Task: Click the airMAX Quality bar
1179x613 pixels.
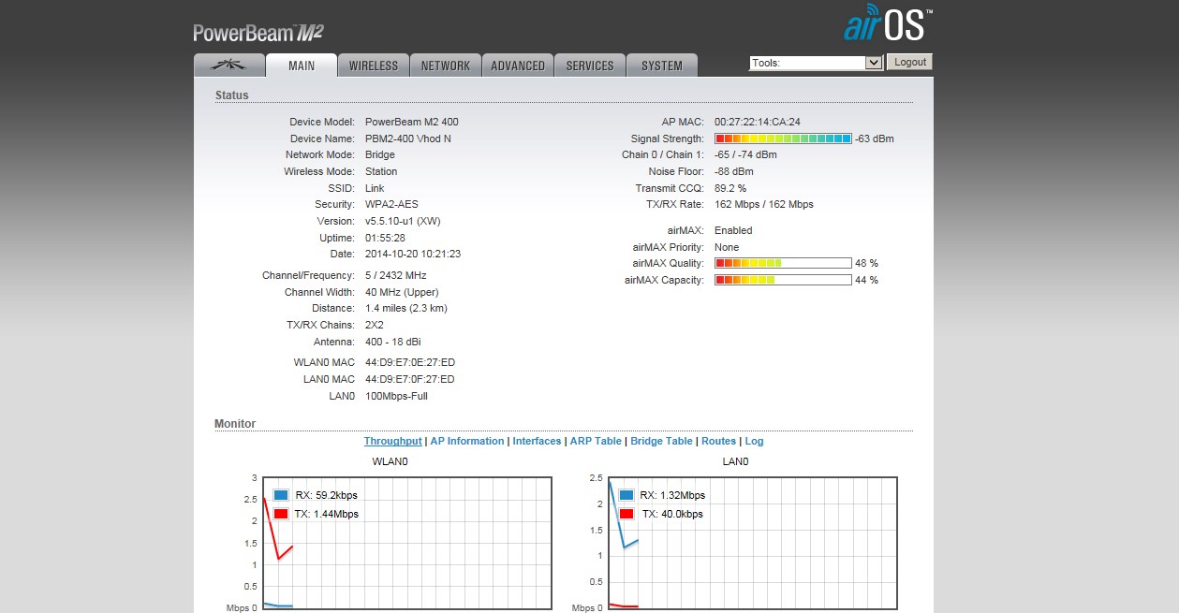Action: pyautogui.click(x=783, y=263)
